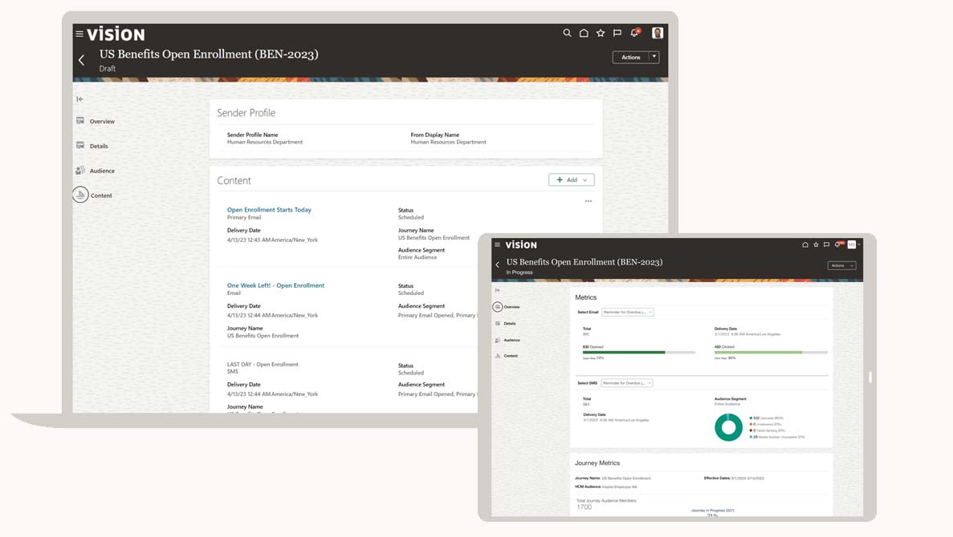The width and height of the screenshot is (953, 537).
Task: Click the dark green Opened progress bar
Action: (624, 352)
